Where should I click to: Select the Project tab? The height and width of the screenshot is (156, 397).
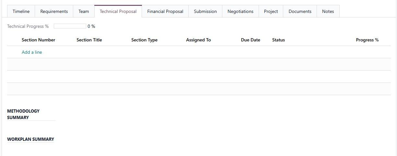(271, 11)
